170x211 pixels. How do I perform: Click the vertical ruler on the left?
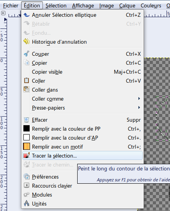(4, 114)
